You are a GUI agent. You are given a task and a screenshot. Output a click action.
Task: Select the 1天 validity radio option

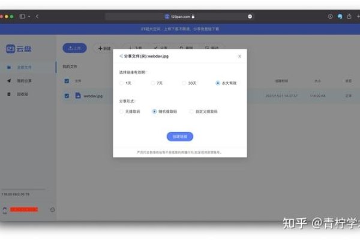click(x=125, y=83)
